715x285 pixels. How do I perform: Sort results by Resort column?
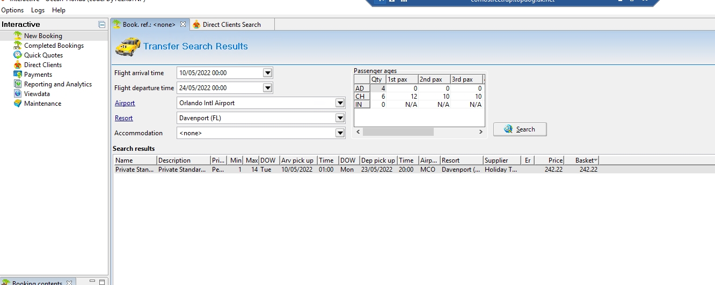point(461,160)
